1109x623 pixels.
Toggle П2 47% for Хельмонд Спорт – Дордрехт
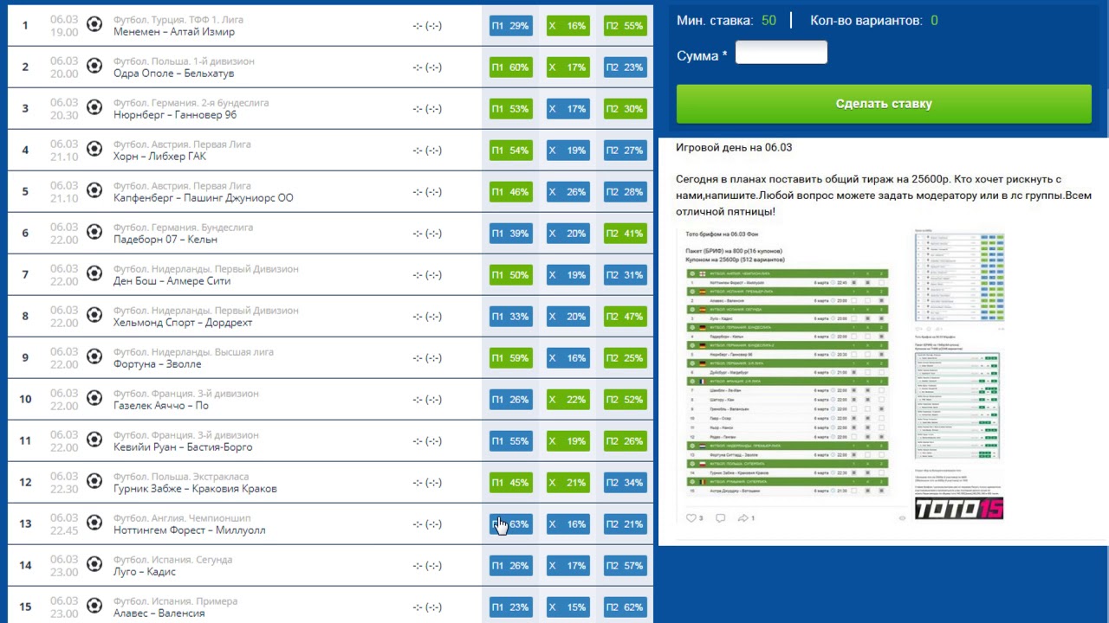[x=626, y=317]
